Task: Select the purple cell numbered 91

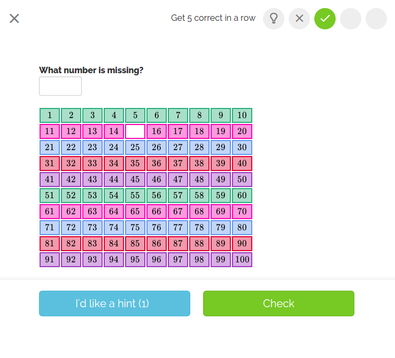Action: pos(50,260)
